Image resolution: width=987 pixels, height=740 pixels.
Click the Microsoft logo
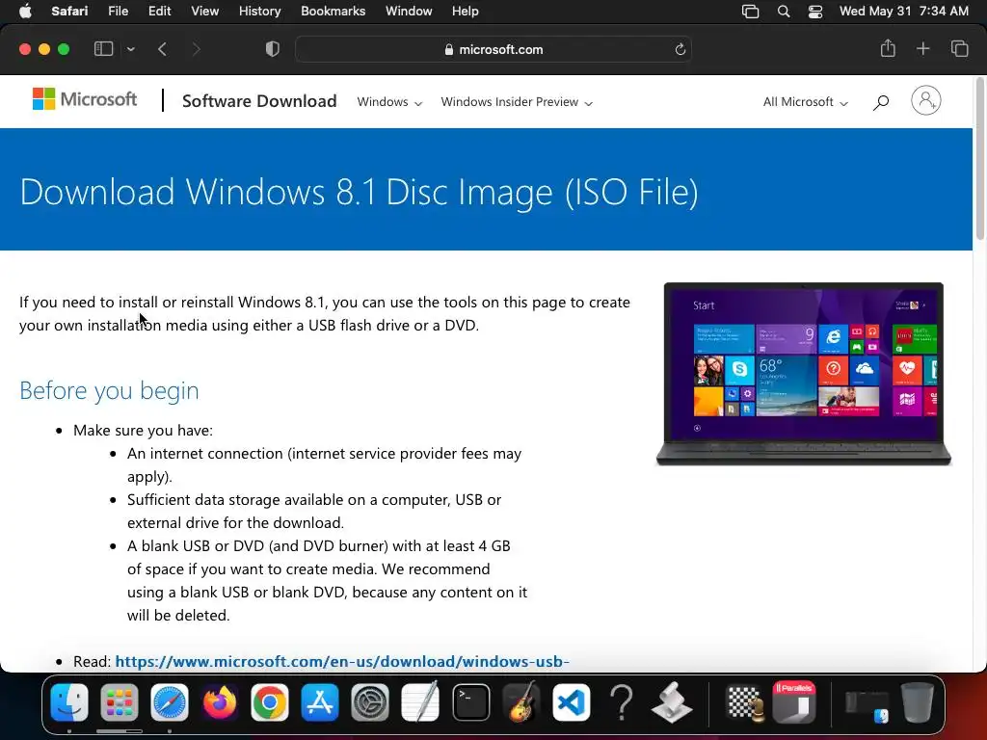[85, 99]
